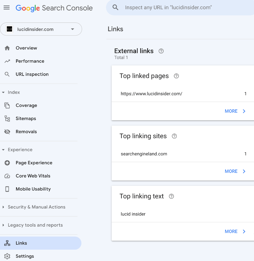Image resolution: width=254 pixels, height=261 pixels.
Task: Open the Sitemaps report
Action: point(26,119)
